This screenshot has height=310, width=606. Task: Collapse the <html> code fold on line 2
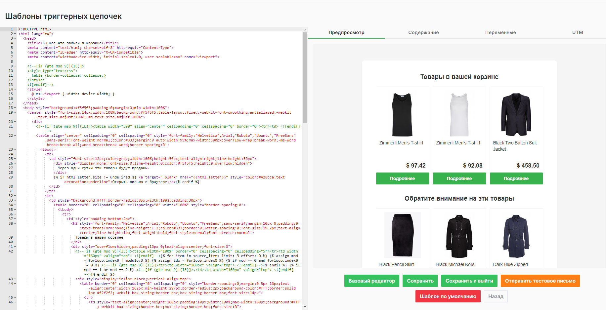pyautogui.click(x=15, y=33)
